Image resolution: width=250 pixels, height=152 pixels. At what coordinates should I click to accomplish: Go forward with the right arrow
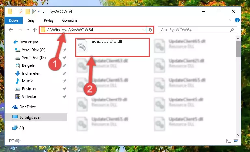[x=20, y=30]
